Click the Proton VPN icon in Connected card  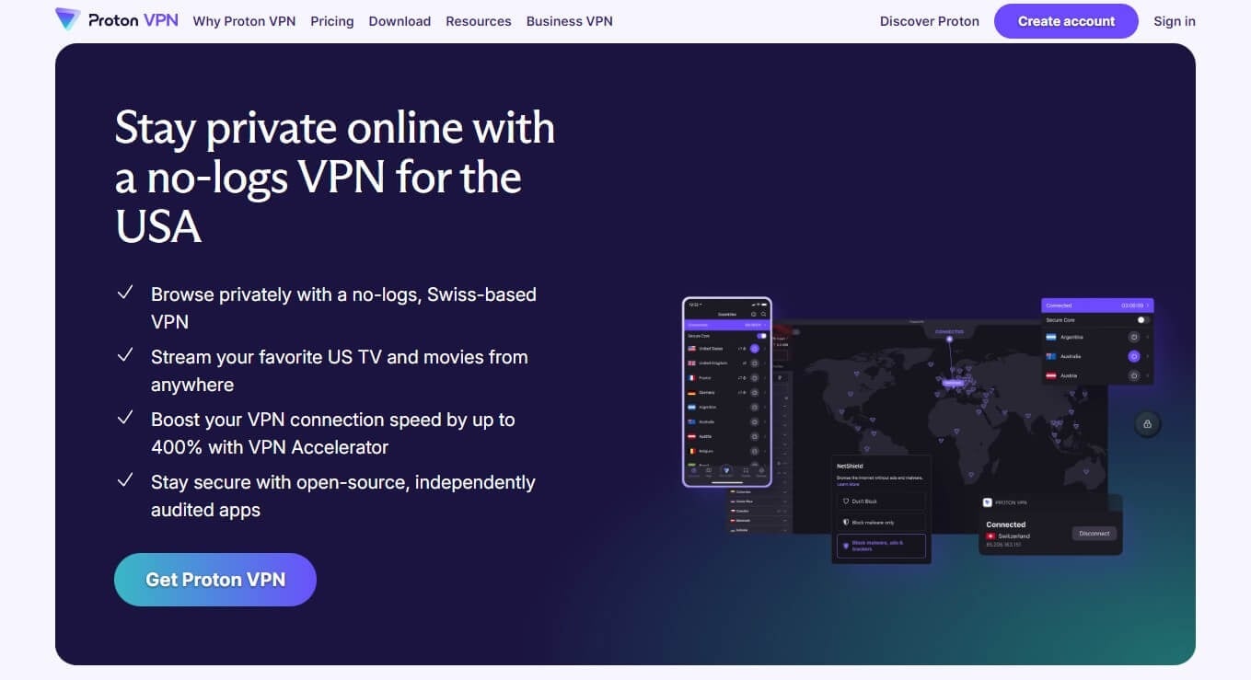[x=988, y=502]
